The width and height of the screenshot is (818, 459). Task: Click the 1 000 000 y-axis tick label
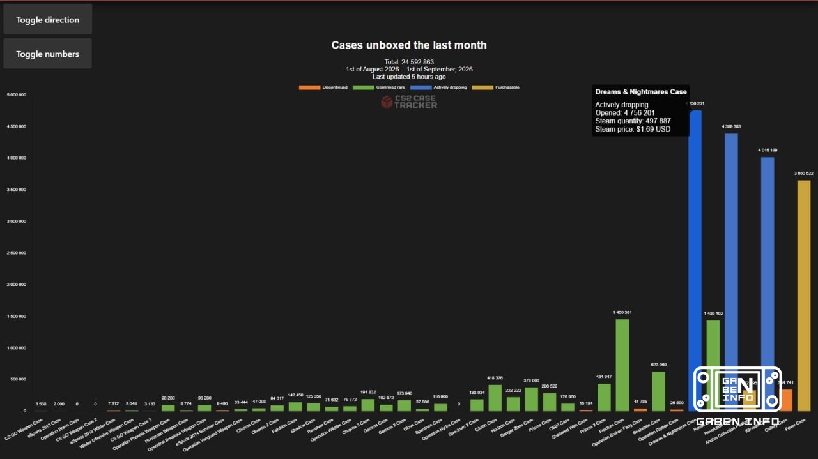coord(16,348)
